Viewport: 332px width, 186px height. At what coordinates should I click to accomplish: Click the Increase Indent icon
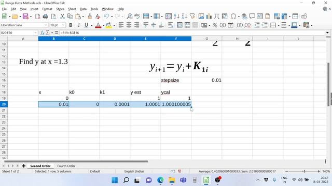click(257, 25)
